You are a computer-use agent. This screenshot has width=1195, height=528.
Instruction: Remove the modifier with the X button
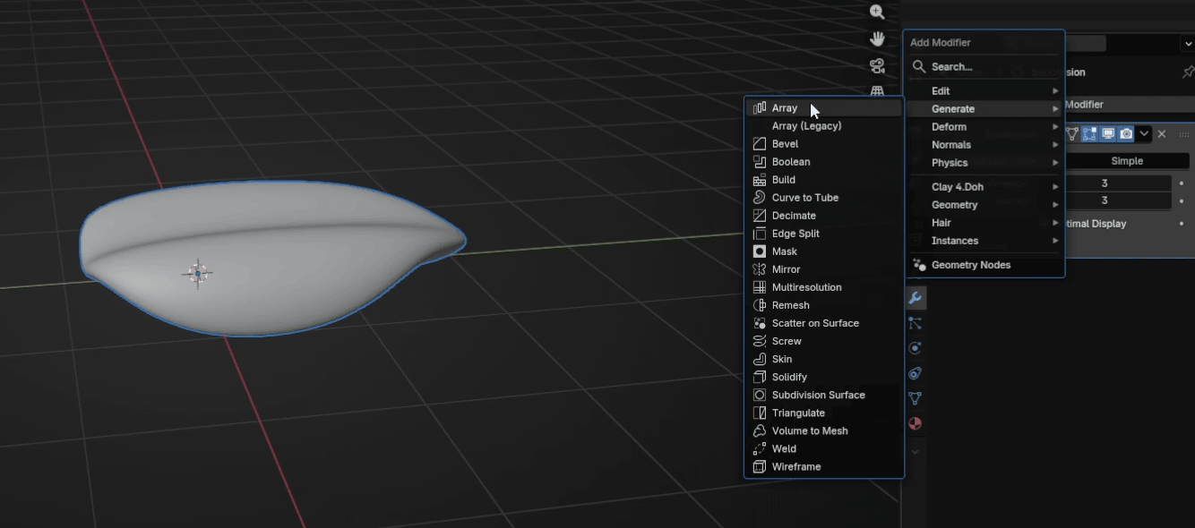1162,134
